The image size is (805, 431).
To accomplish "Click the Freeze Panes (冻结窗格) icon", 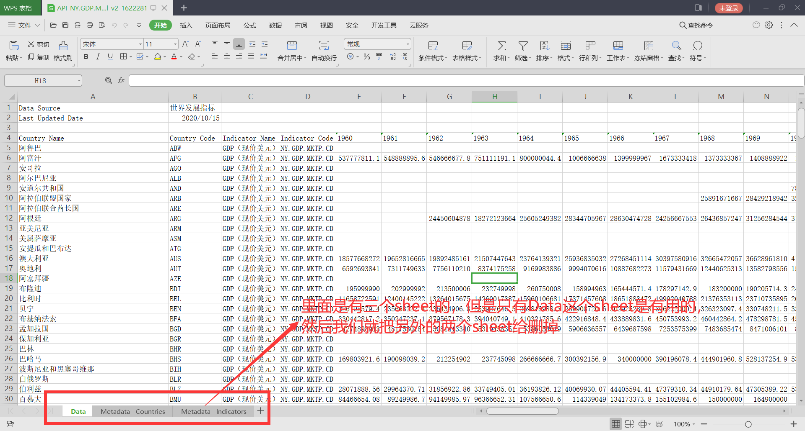I will (649, 46).
